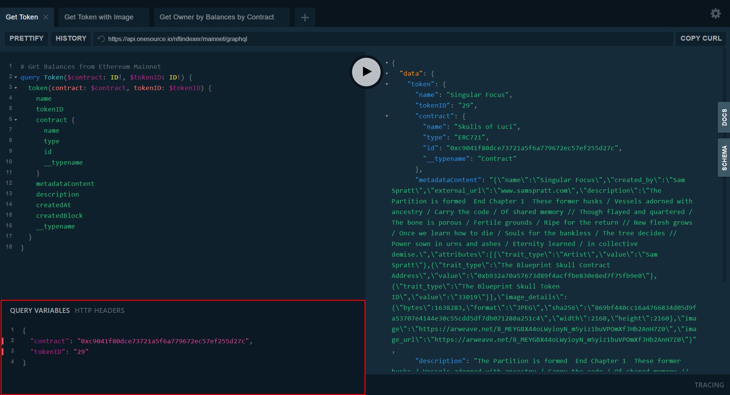The width and height of the screenshot is (730, 395).
Task: Click the "contract" variable address value
Action: [163, 341]
